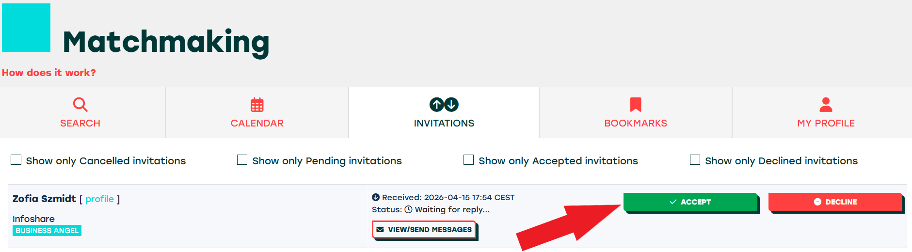Toggle Show only Declined invitations checkbox
912x252 pixels.
point(695,160)
